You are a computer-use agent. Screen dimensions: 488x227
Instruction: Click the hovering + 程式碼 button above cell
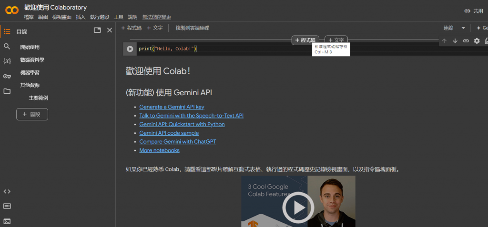click(305, 40)
